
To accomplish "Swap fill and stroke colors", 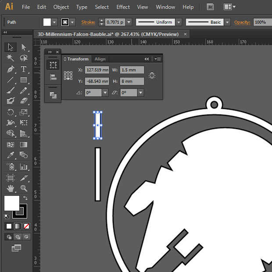I will pos(25,198).
